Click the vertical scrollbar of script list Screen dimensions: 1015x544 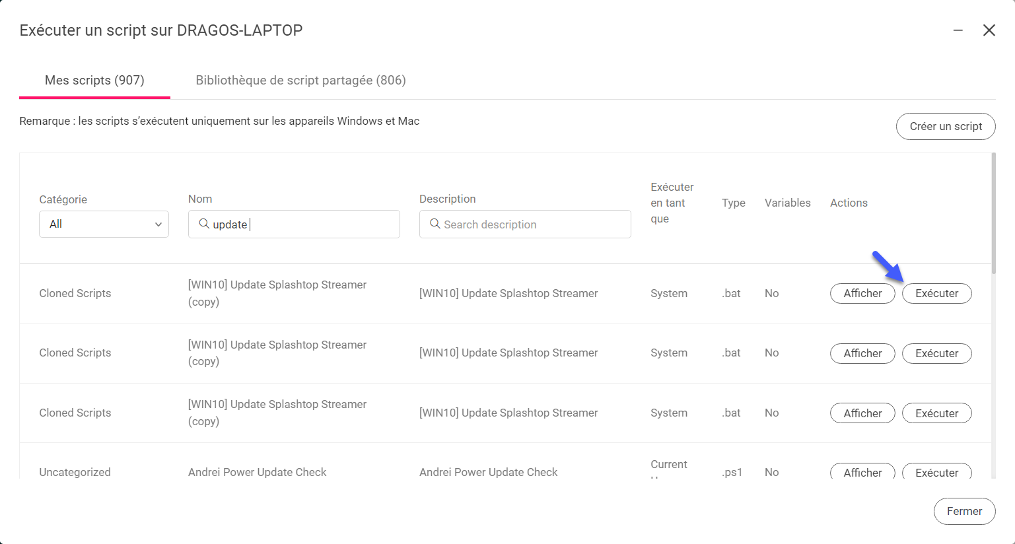993,213
